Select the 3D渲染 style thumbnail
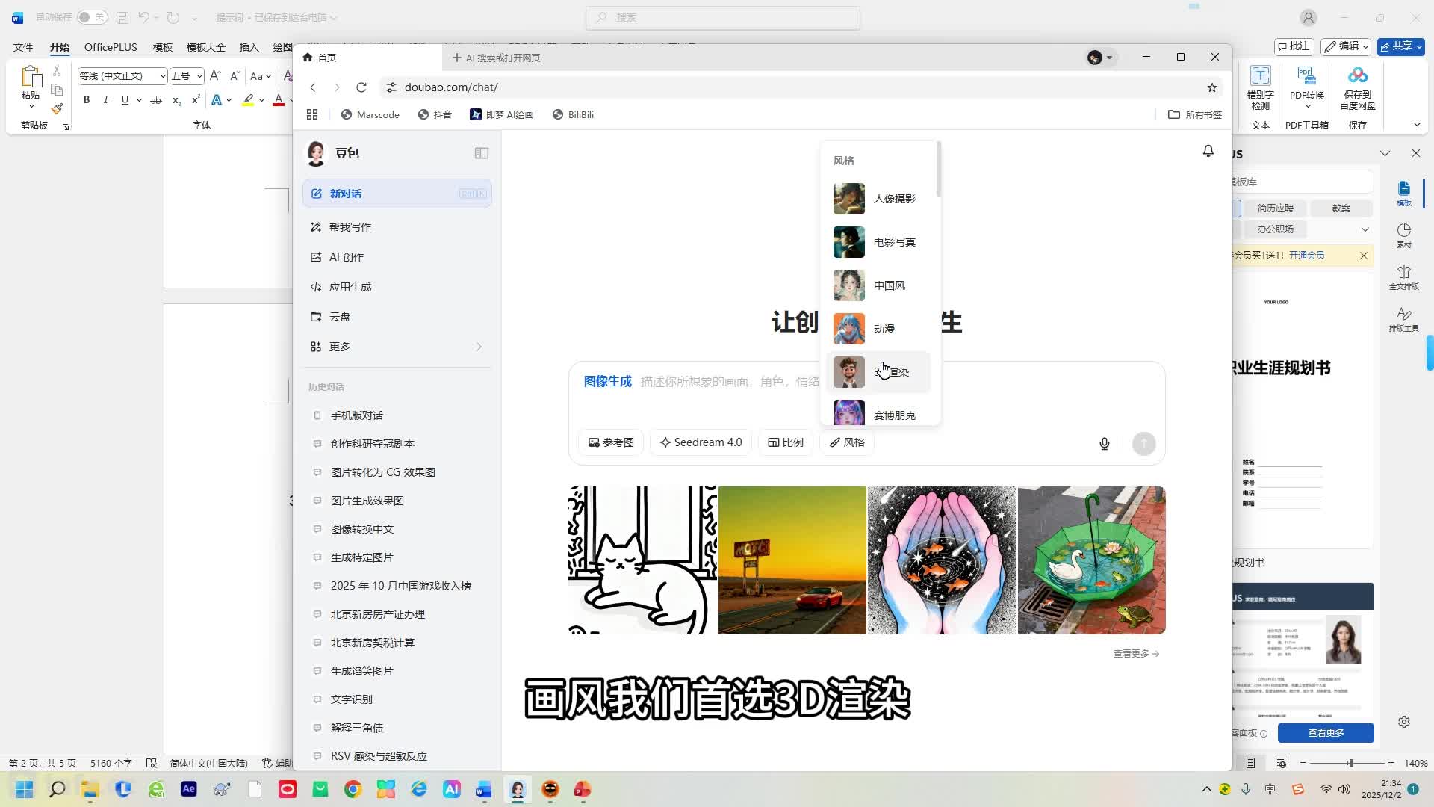The image size is (1434, 807). tap(848, 372)
